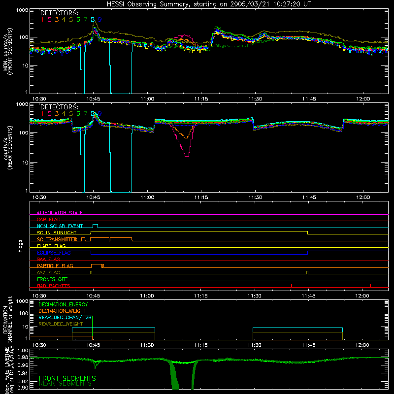Click the 11:45 tick label under Flags panel
The image size is (394, 394).
[309, 296]
